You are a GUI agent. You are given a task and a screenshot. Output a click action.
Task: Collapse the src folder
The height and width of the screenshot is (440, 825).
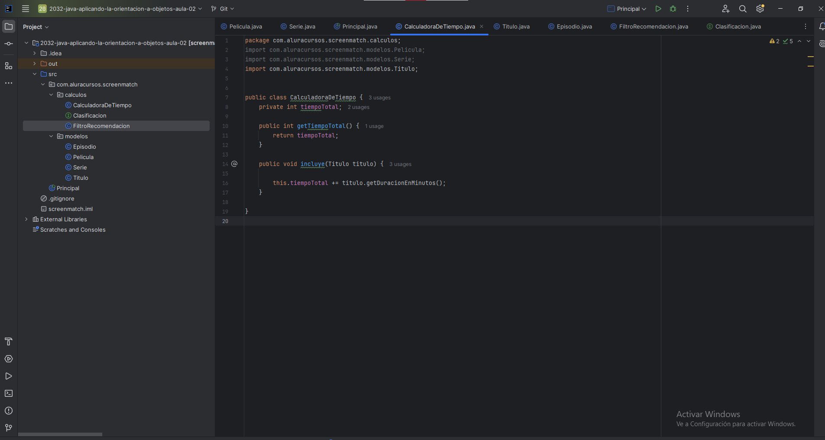(35, 74)
